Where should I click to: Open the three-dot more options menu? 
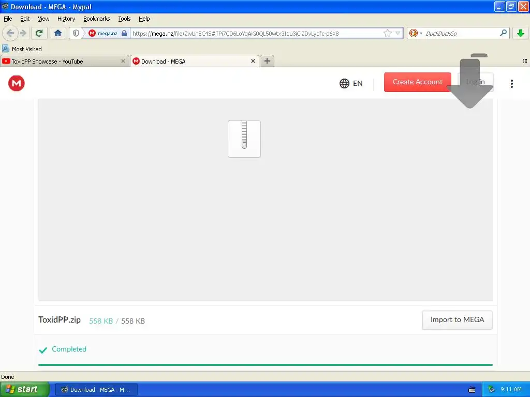512,83
